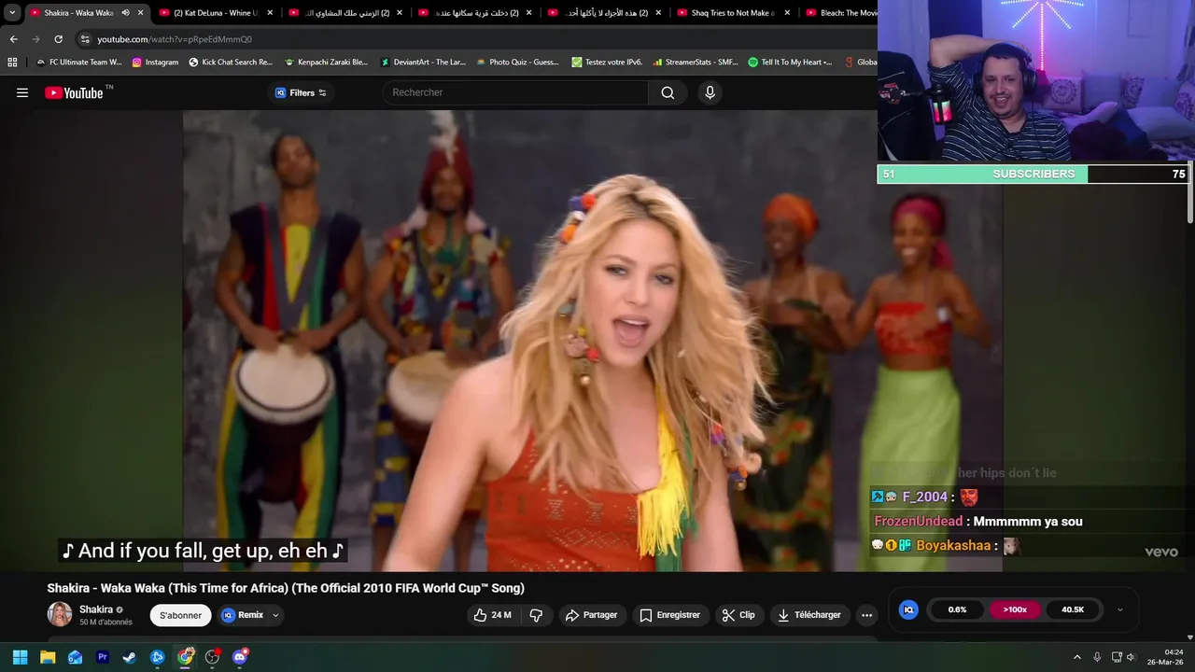Download the video with Télécharger
Viewport: 1195px width, 672px height.
809,615
